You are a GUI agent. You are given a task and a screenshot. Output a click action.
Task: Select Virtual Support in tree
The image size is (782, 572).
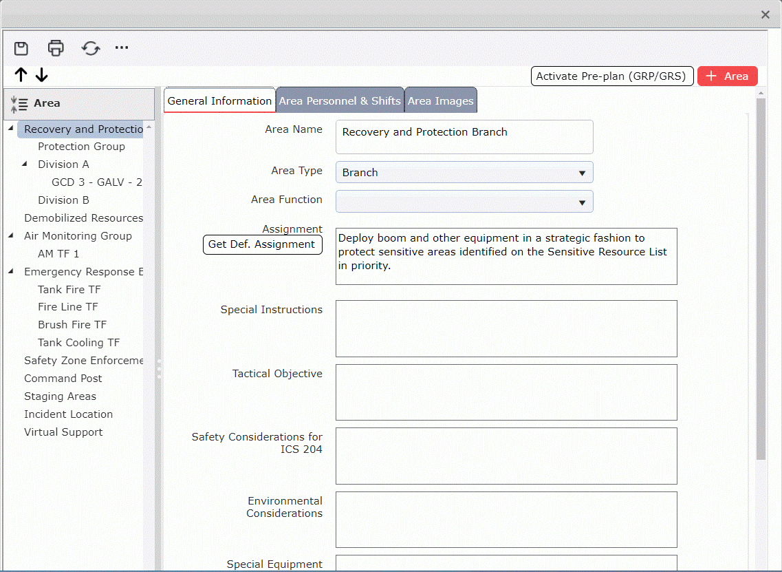[63, 432]
